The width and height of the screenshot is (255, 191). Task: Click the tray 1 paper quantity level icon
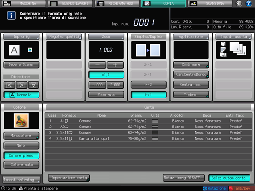(155, 121)
